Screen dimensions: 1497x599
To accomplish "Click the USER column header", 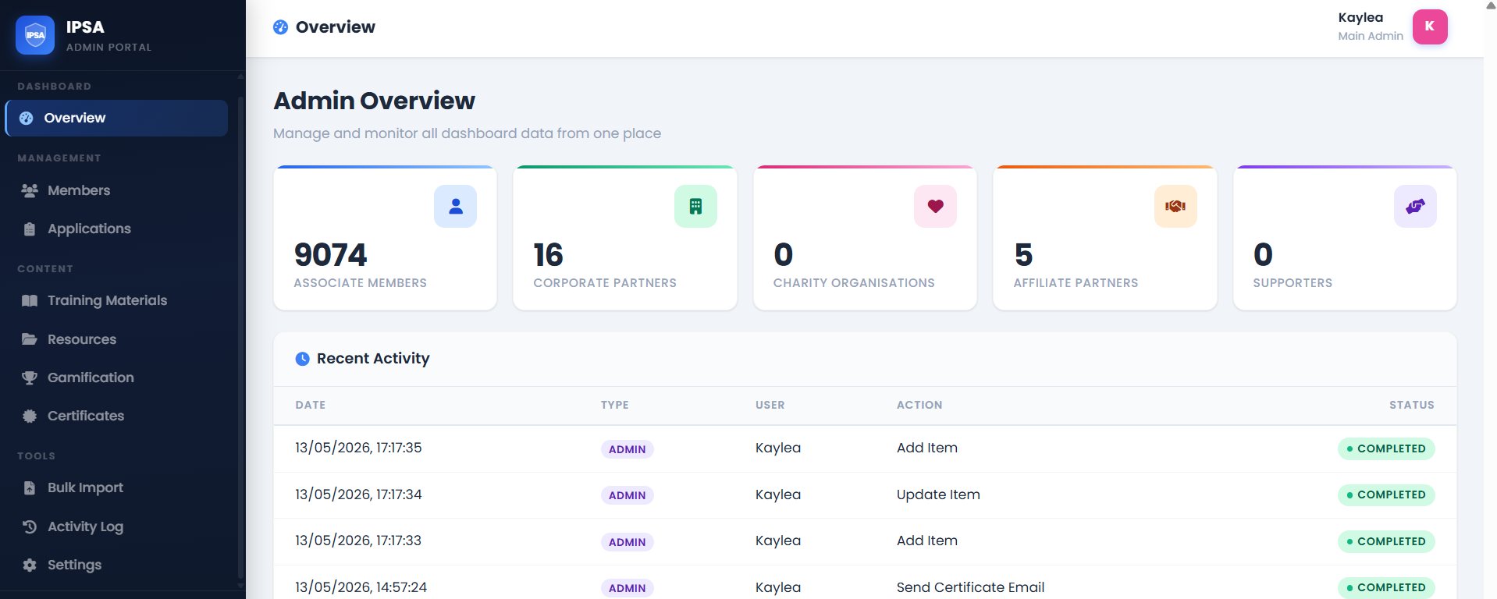I will coord(770,405).
